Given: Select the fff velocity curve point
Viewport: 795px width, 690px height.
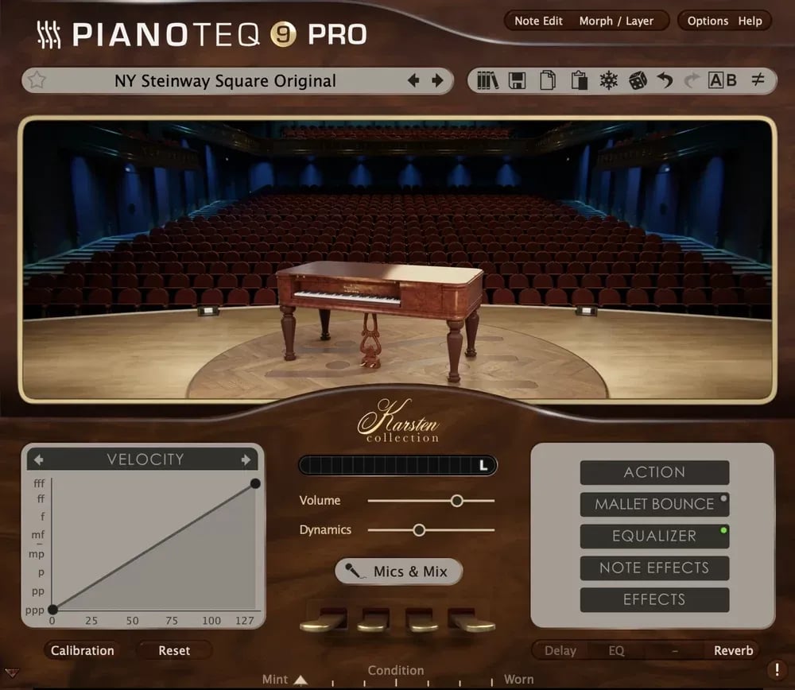Looking at the screenshot, I should 255,483.
